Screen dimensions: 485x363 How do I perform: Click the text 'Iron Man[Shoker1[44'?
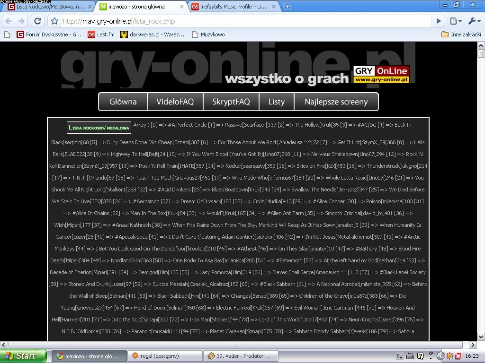coord(214,320)
